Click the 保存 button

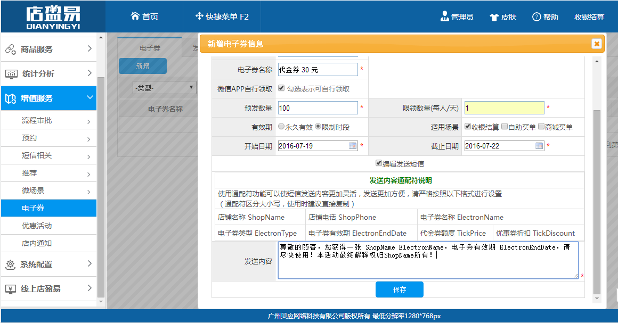(x=399, y=289)
